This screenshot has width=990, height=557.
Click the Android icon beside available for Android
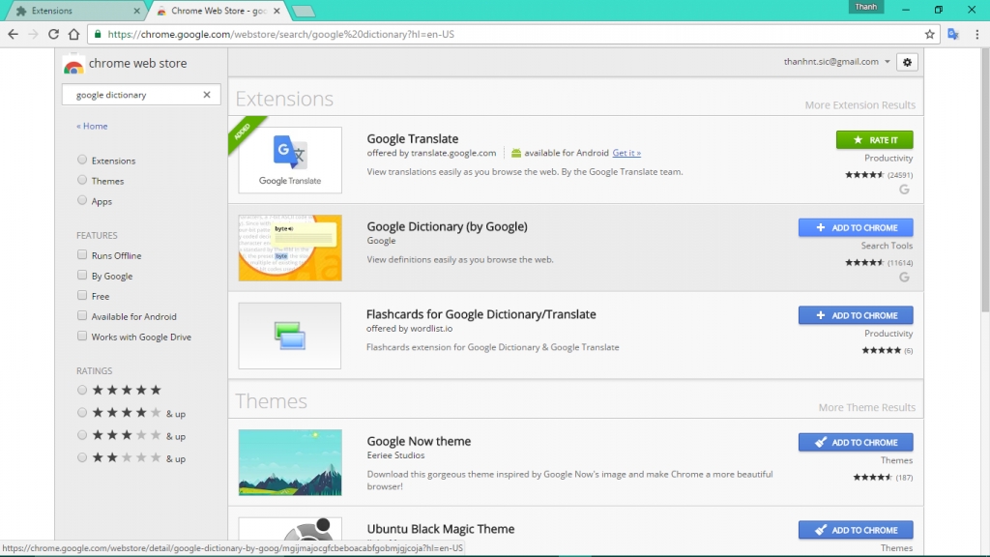[516, 153]
